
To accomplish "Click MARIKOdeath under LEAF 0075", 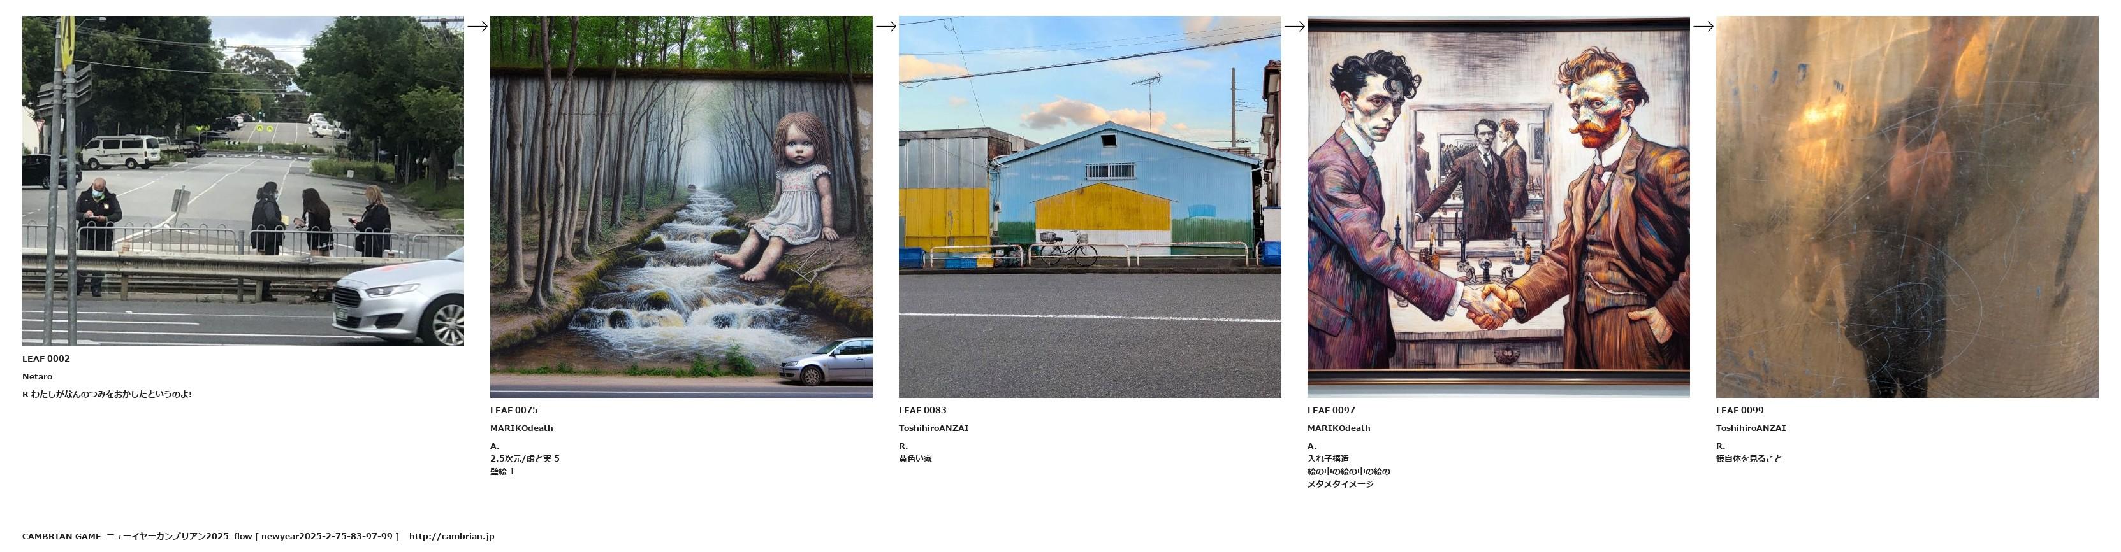I will (521, 428).
